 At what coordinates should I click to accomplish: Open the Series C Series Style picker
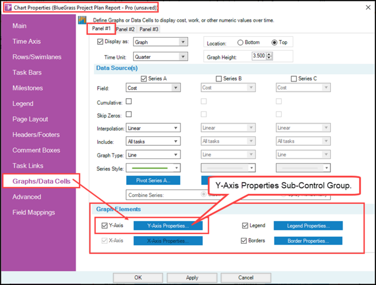[303, 168]
